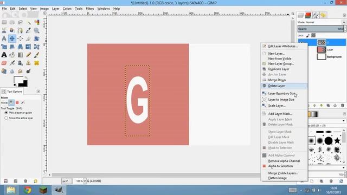Switch to the Channels tab
The image size is (347, 195).
click(308, 15)
